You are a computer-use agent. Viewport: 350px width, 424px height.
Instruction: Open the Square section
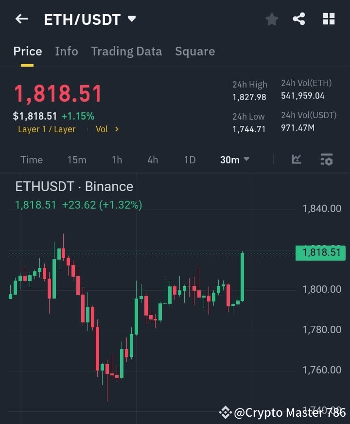coord(194,51)
